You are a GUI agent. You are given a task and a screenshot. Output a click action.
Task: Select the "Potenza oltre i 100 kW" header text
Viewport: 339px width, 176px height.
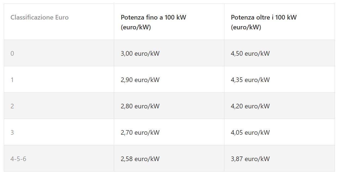(x=264, y=18)
